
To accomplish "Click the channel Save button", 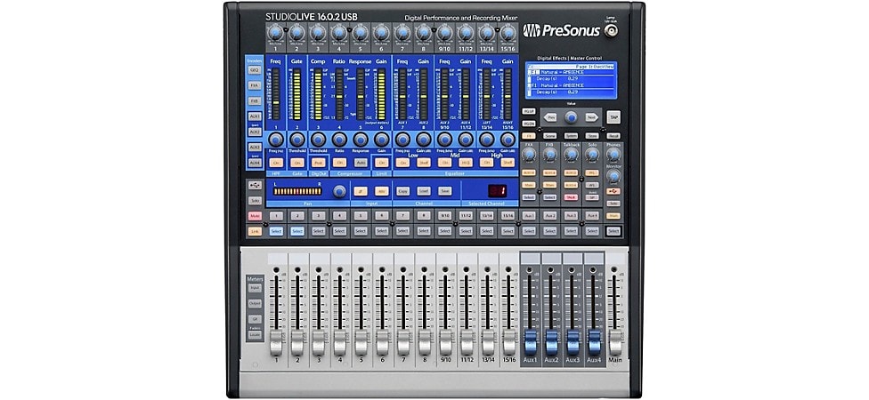I will (444, 191).
